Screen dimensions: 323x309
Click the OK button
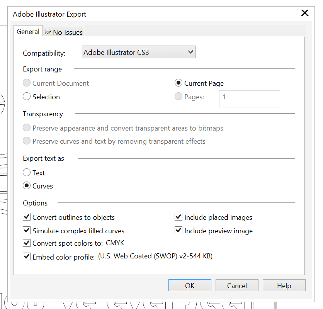pyautogui.click(x=190, y=285)
